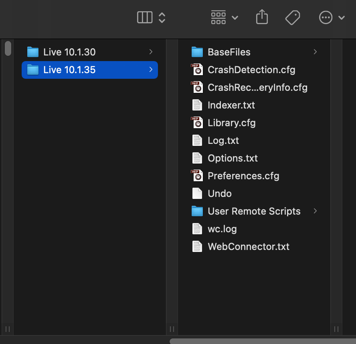Click the Share toolbar icon

262,17
